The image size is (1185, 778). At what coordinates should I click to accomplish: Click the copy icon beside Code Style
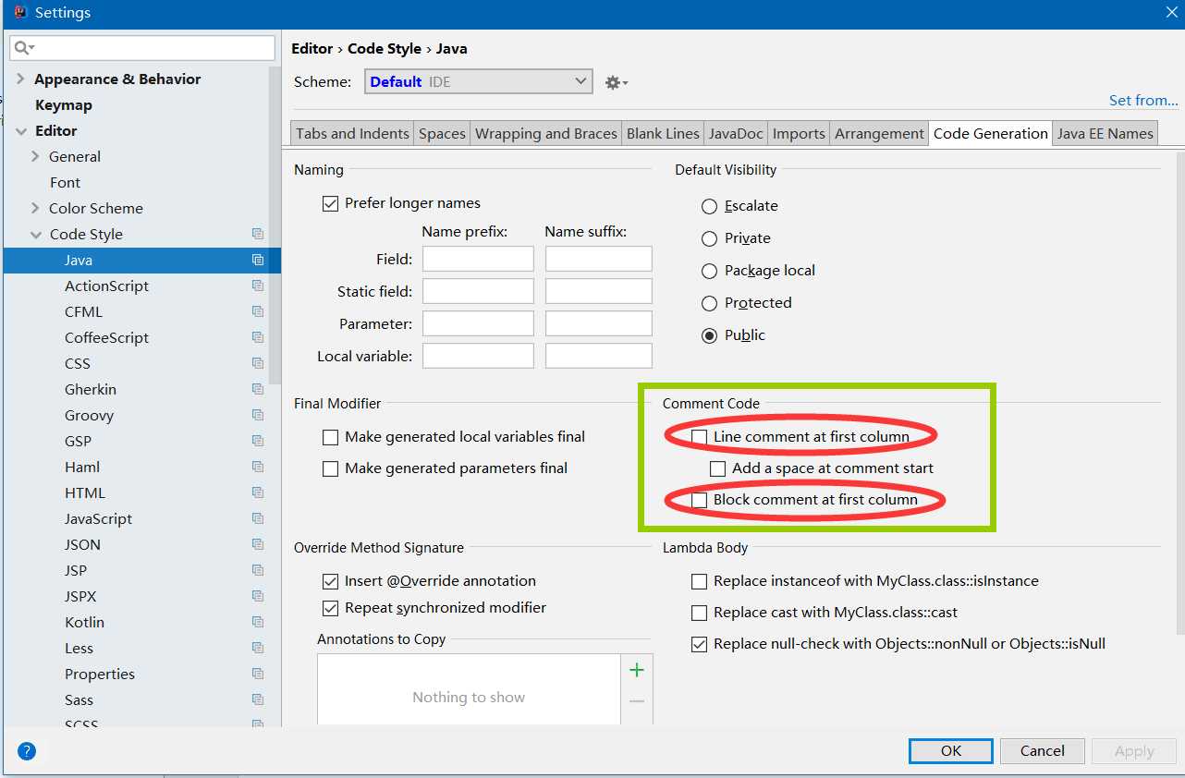(x=258, y=234)
